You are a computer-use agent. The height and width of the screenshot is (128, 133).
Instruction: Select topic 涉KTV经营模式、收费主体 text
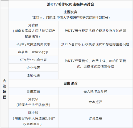(95, 64)
